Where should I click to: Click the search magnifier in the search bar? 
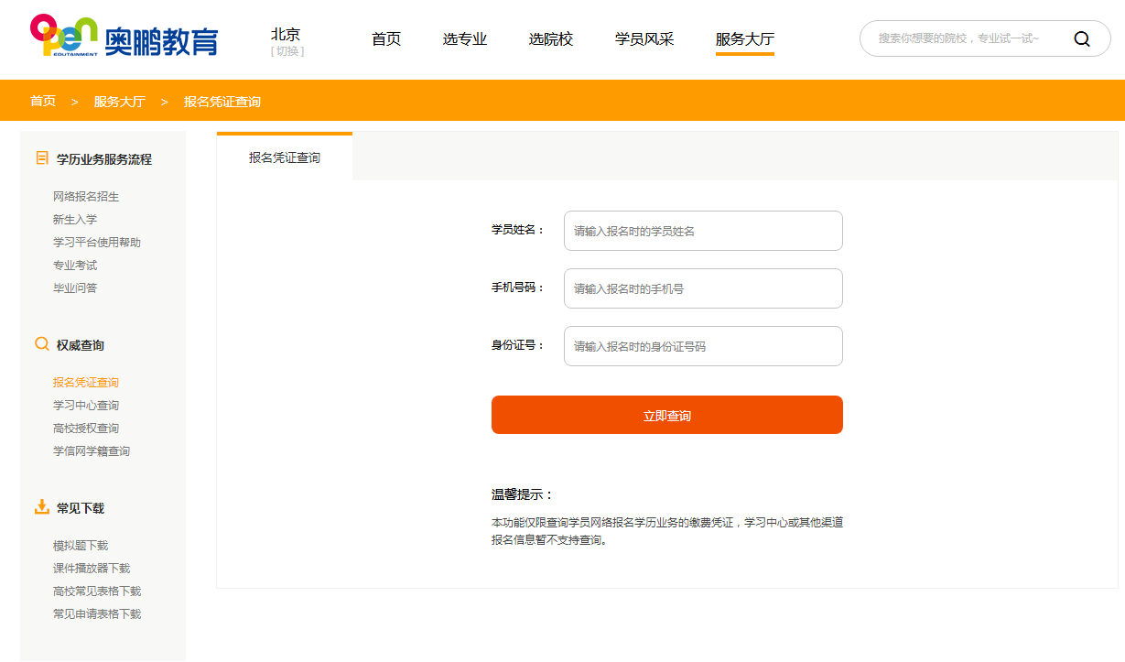[x=1081, y=39]
